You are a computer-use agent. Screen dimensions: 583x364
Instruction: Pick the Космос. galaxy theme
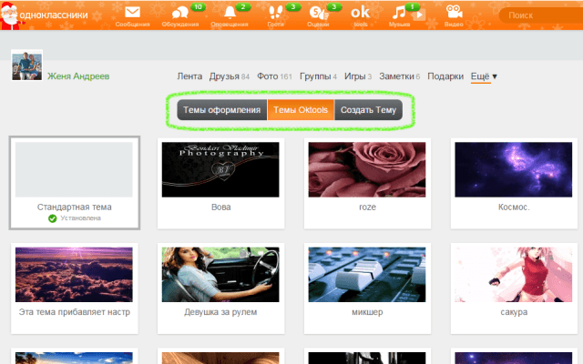pyautogui.click(x=514, y=169)
